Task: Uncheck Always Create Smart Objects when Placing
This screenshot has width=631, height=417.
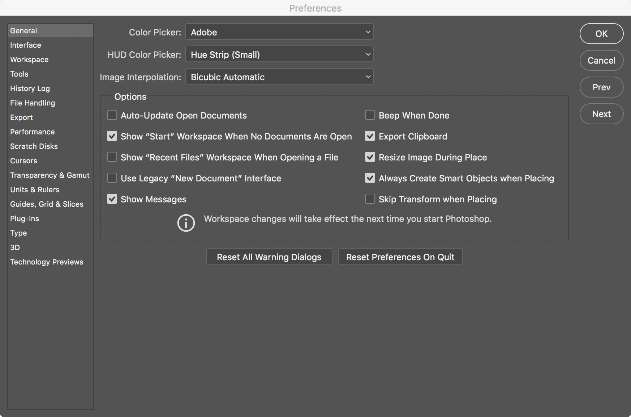Action: pos(370,178)
